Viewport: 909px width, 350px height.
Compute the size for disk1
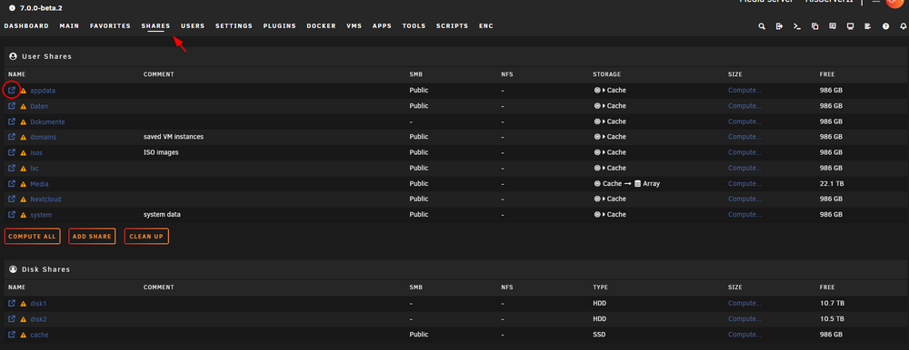(744, 303)
